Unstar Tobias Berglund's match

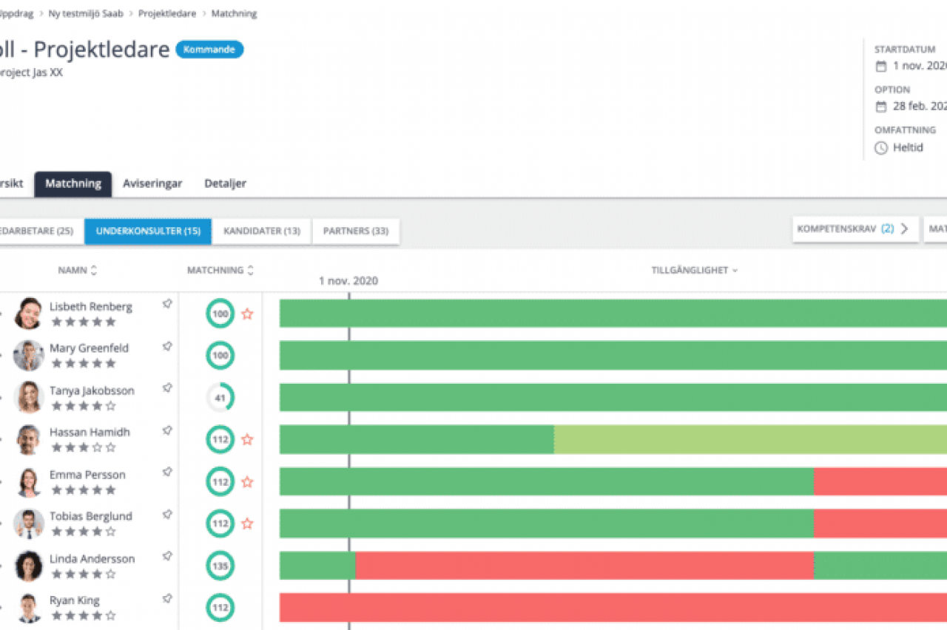tap(247, 524)
